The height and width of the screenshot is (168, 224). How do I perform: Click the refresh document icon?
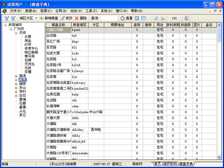156,18
